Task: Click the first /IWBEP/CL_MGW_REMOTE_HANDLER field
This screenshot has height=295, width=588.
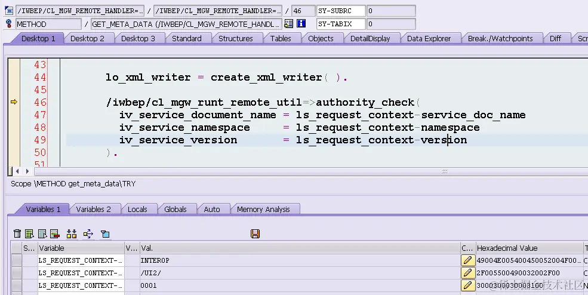Action: 80,11
